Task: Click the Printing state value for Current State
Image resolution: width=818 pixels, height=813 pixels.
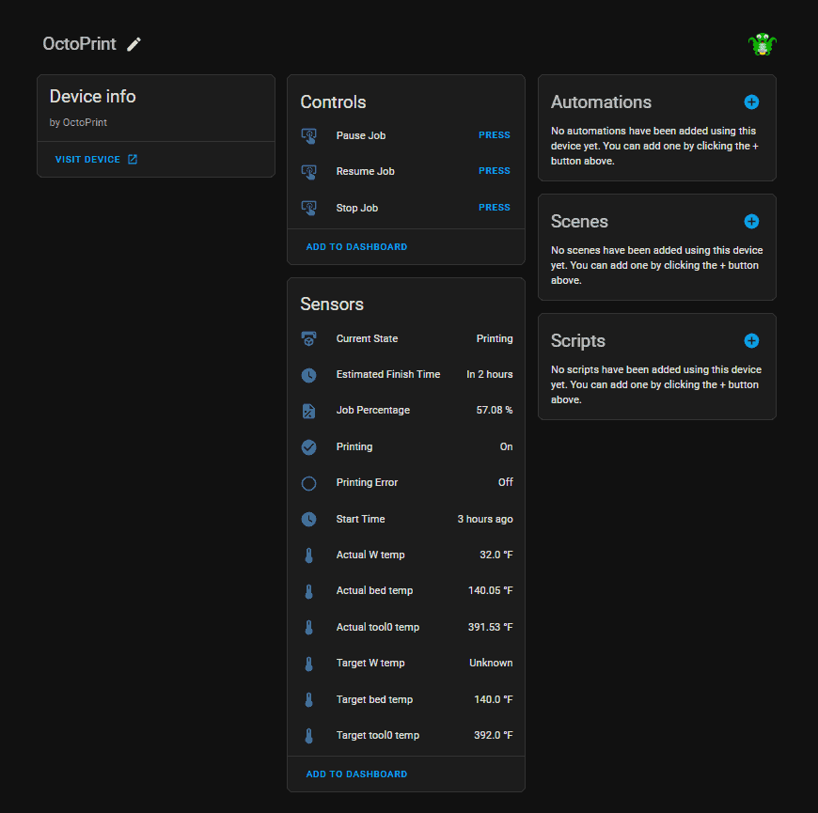Action: 494,339
